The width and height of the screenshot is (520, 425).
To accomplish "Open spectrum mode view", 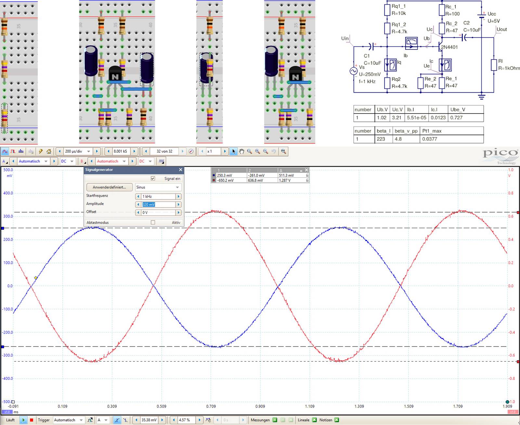I will pyautogui.click(x=21, y=151).
